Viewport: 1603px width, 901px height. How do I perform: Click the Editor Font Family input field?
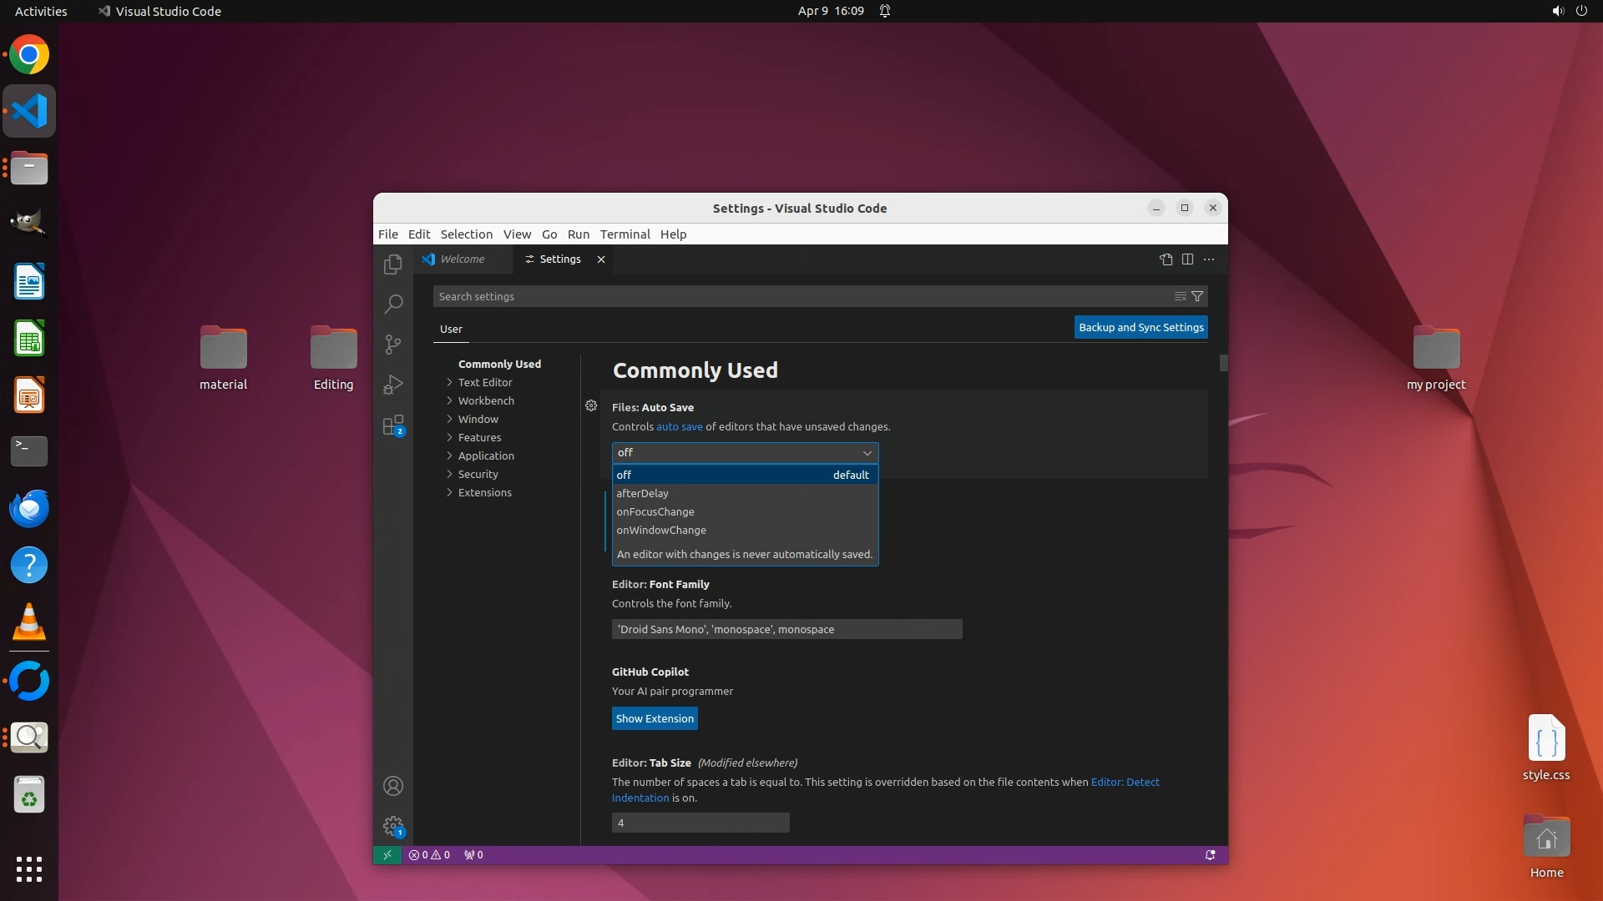[786, 629]
